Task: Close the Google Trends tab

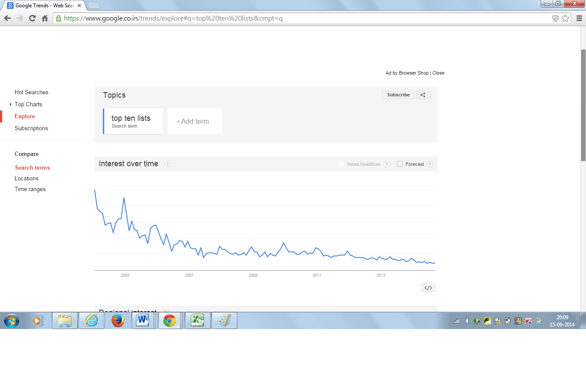Action: (x=79, y=6)
